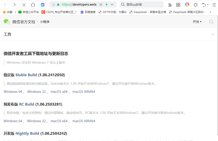Click the WeChat logo in page header
The image size is (218, 141).
tap(7, 22)
